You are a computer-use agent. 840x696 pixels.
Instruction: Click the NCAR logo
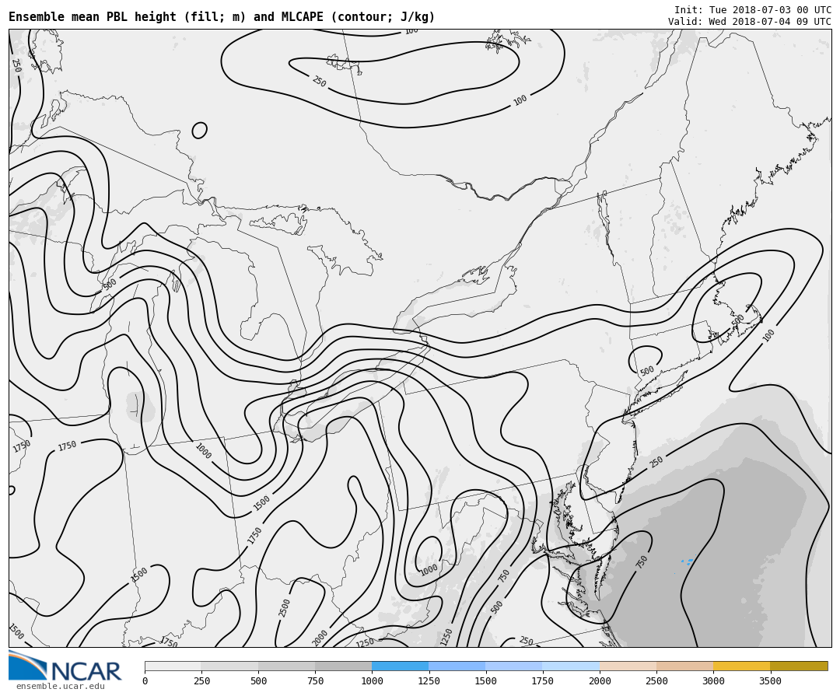[65, 666]
